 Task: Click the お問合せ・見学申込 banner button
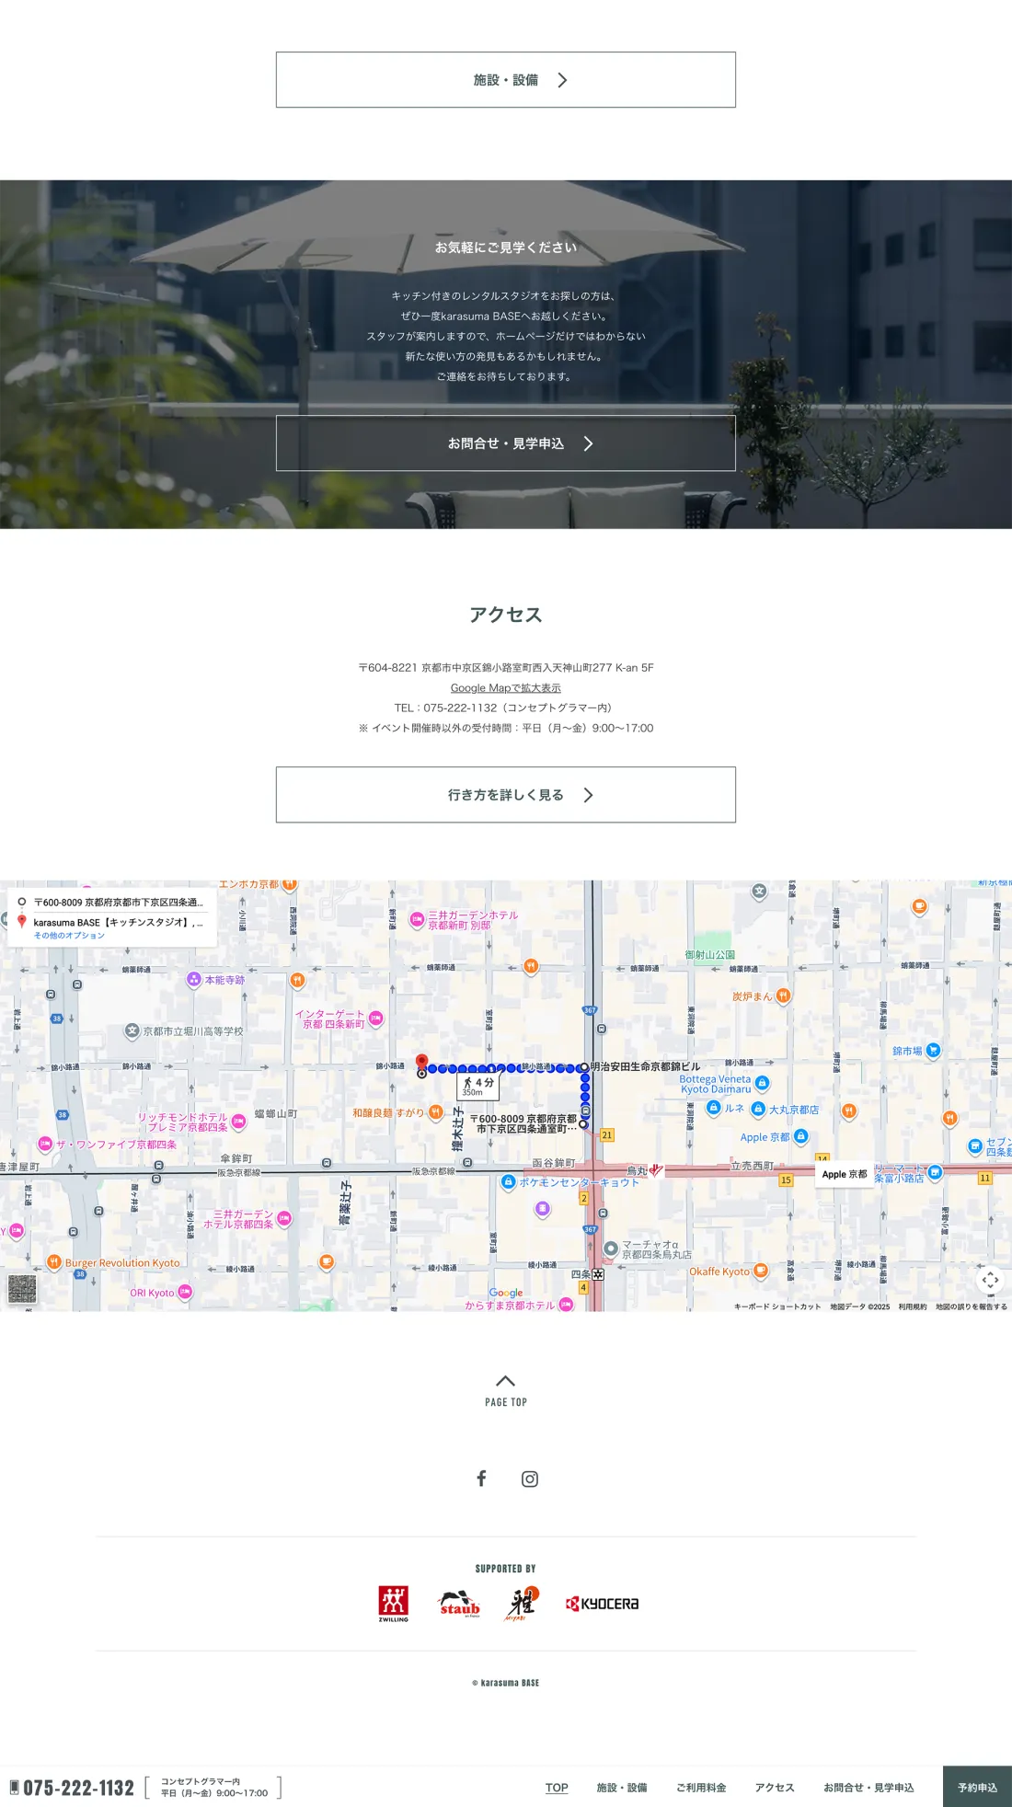(x=506, y=443)
